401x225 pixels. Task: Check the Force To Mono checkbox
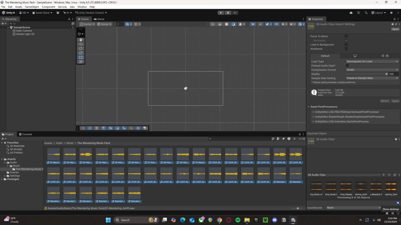[x=346, y=36]
